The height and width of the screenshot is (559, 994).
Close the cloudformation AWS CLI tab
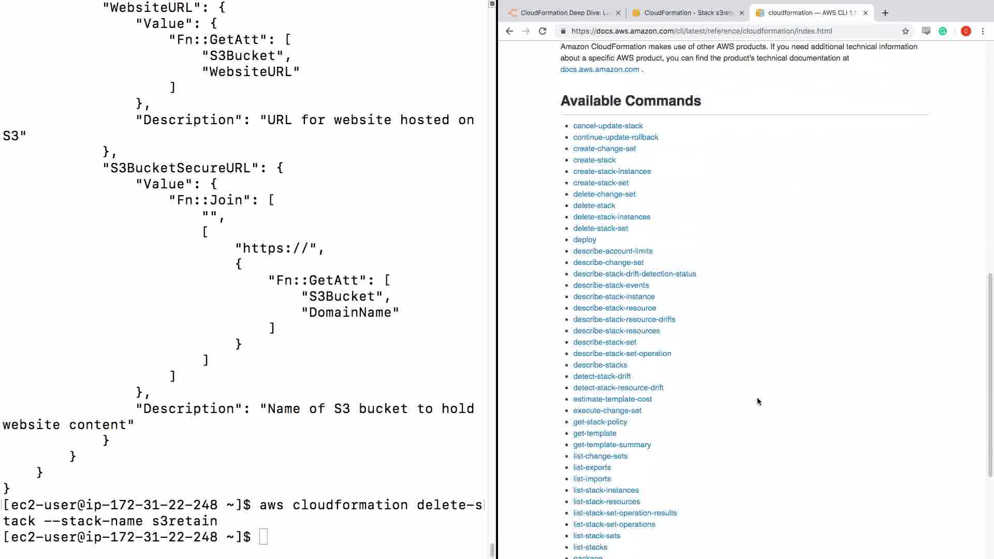(x=865, y=13)
